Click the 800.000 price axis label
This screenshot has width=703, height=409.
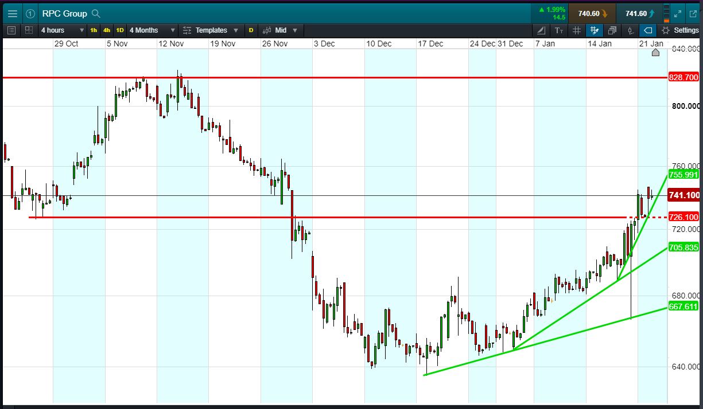click(686, 106)
